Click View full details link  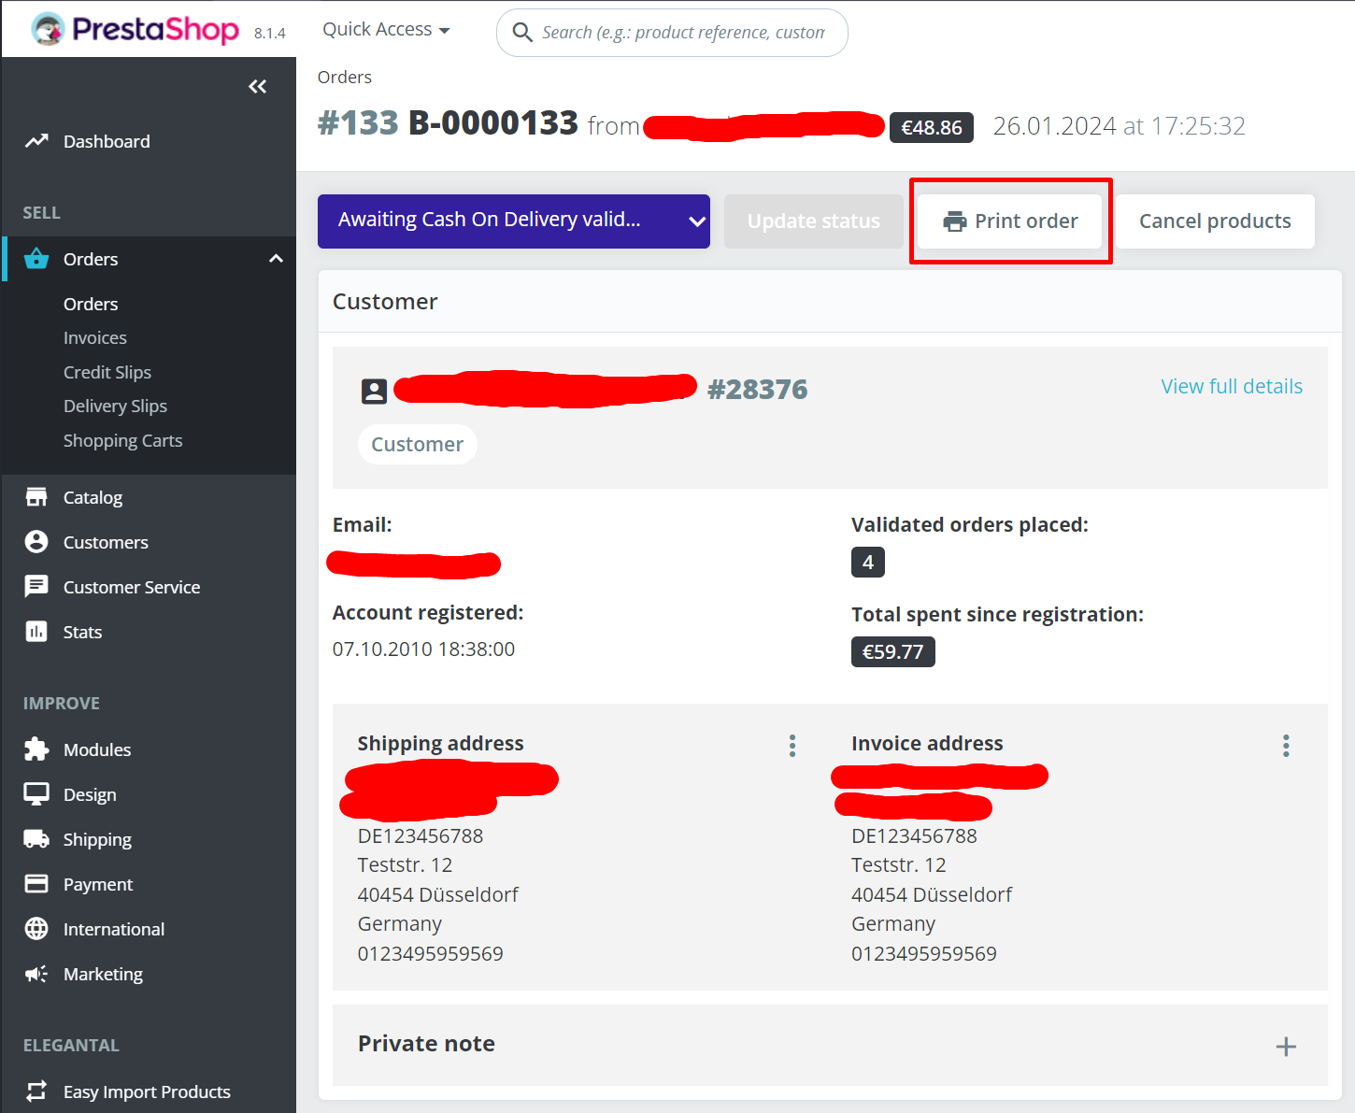coord(1232,386)
